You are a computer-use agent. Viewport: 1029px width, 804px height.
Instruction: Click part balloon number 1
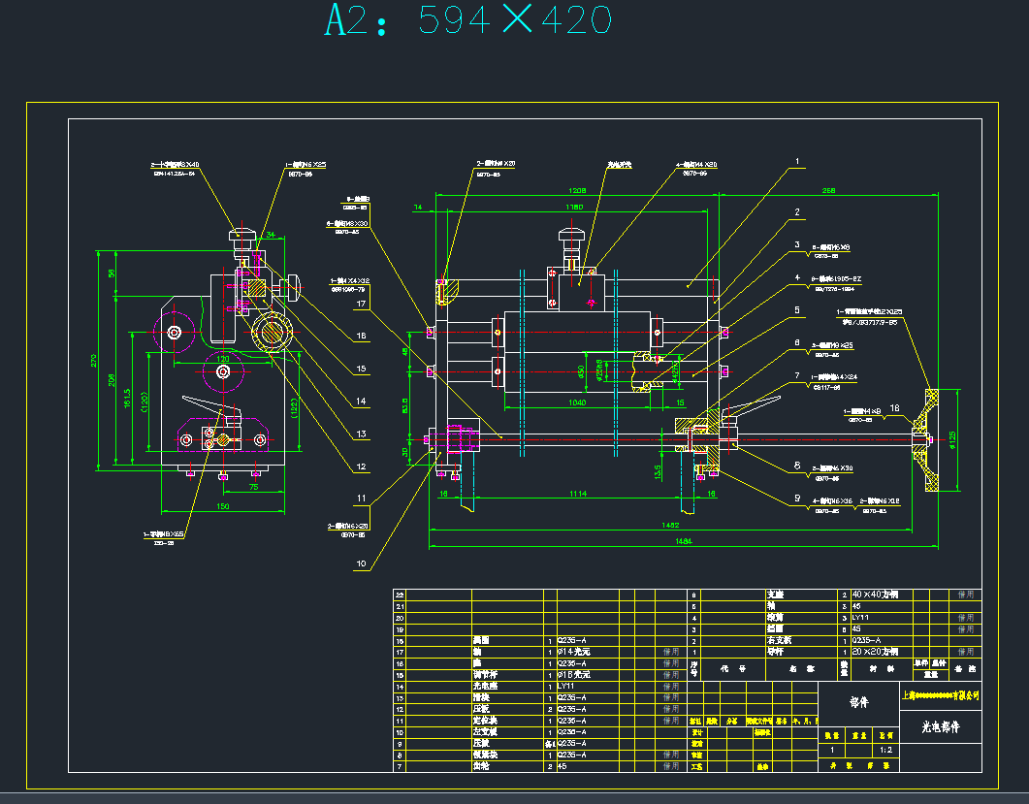tap(796, 162)
